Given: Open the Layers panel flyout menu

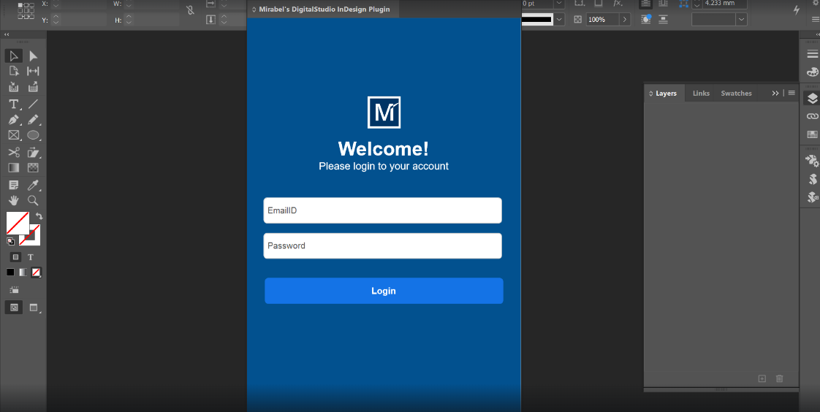Looking at the screenshot, I should click(x=791, y=93).
